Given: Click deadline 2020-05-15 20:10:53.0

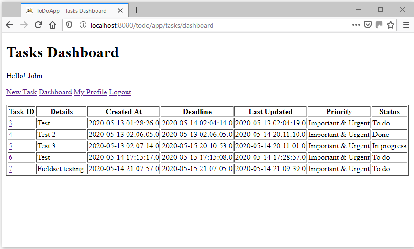Looking at the screenshot, I should (197, 146).
